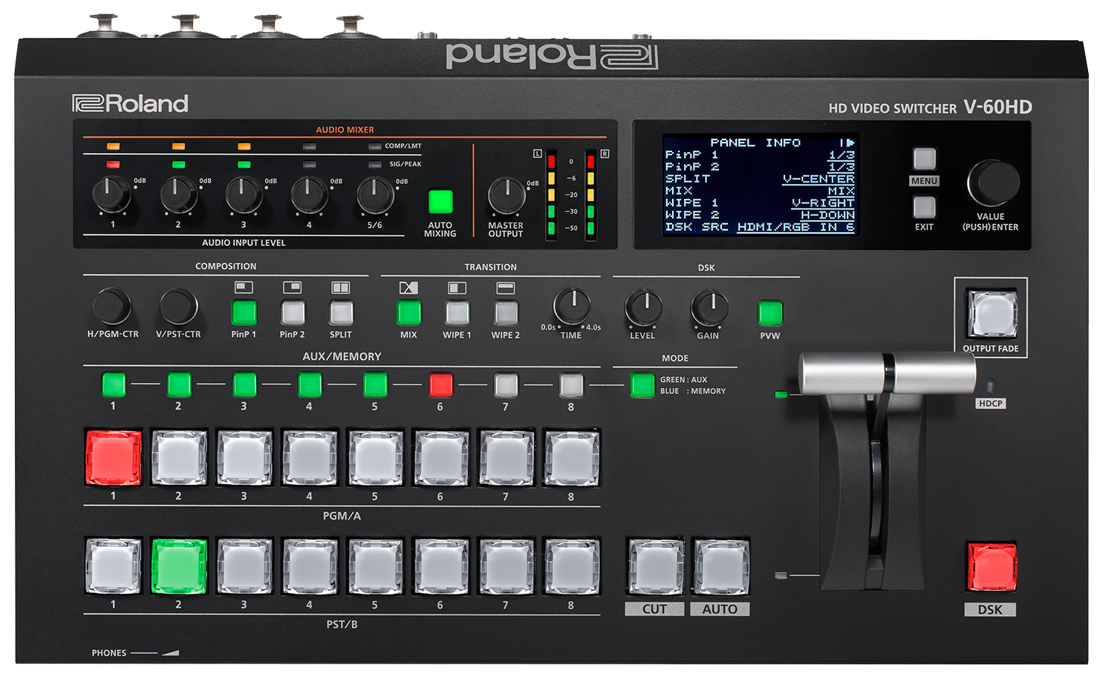Select PST/B source button 5

pyautogui.click(x=375, y=566)
